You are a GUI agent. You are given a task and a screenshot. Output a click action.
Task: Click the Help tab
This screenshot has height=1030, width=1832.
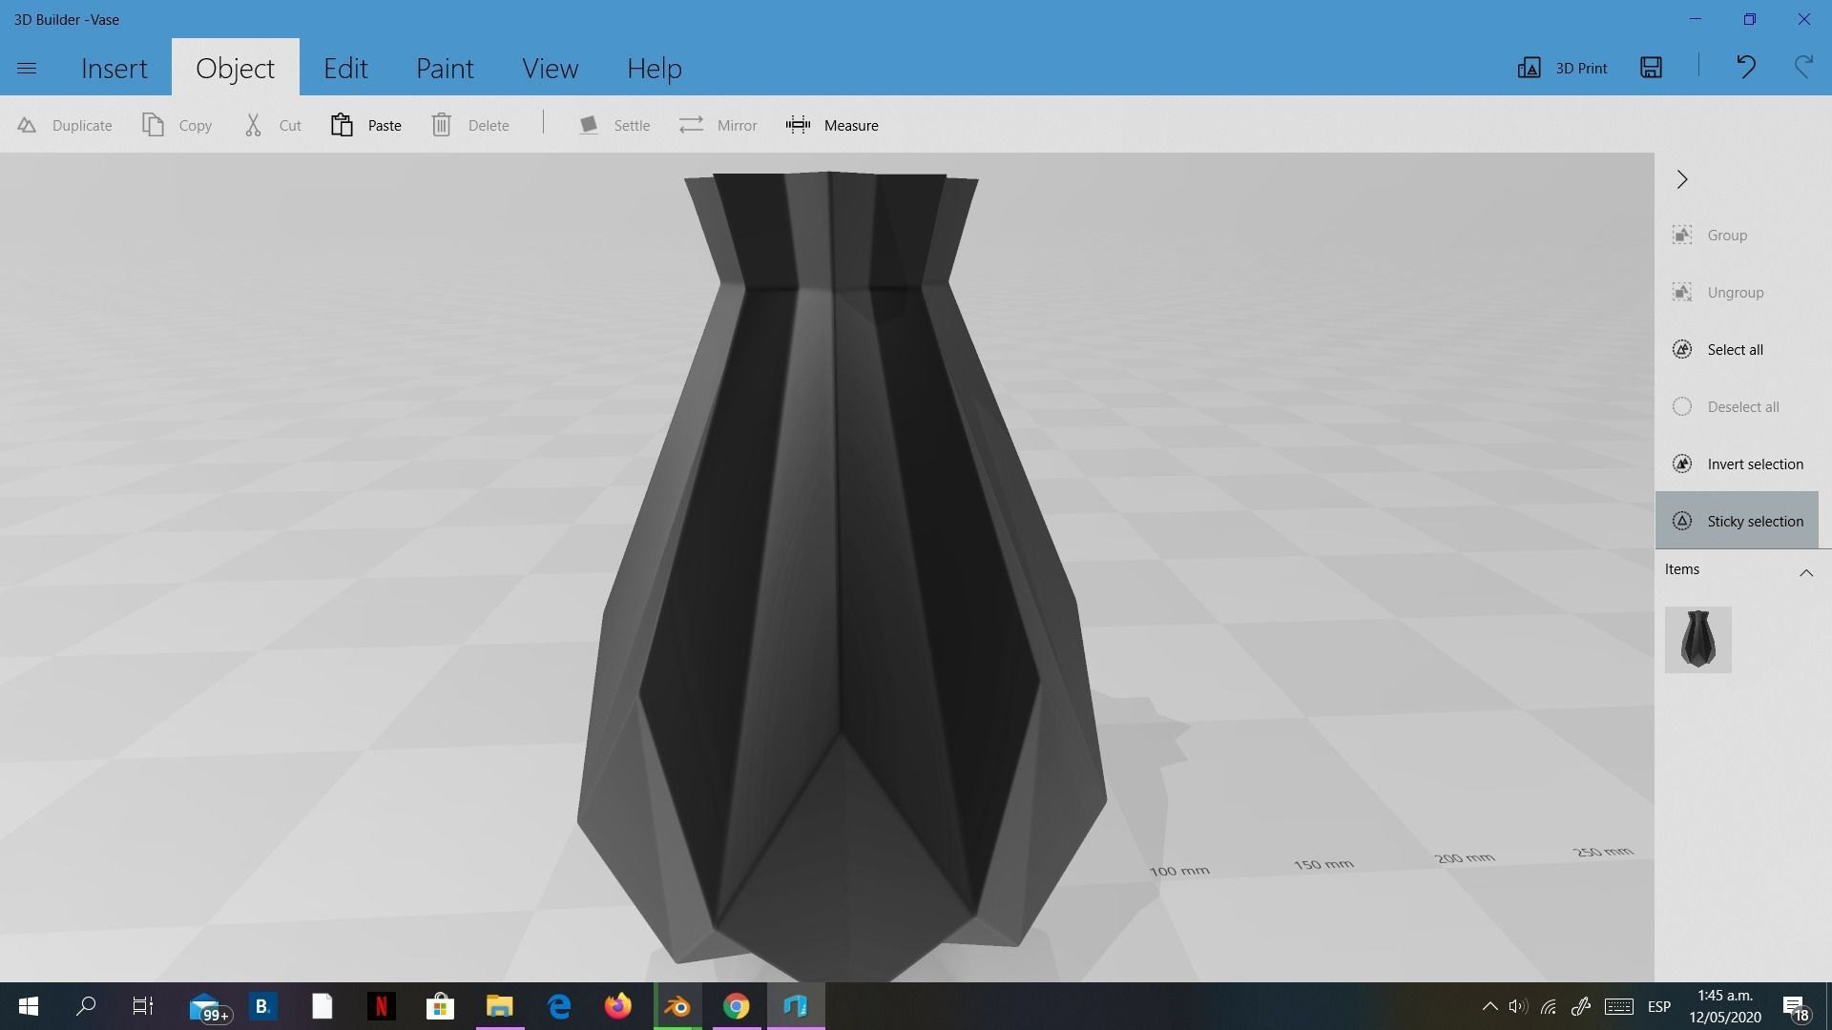[655, 68]
